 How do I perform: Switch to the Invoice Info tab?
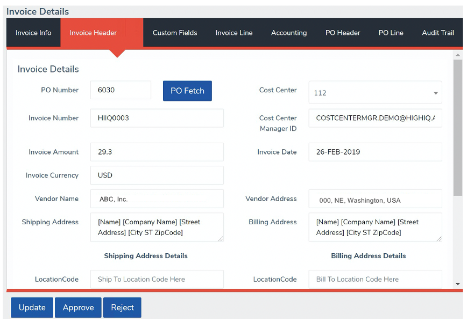click(33, 33)
